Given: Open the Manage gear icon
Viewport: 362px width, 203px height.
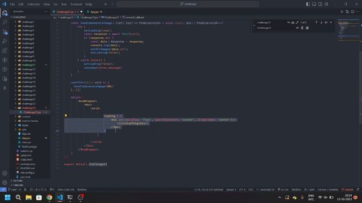Looking at the screenshot, I should point(5,183).
